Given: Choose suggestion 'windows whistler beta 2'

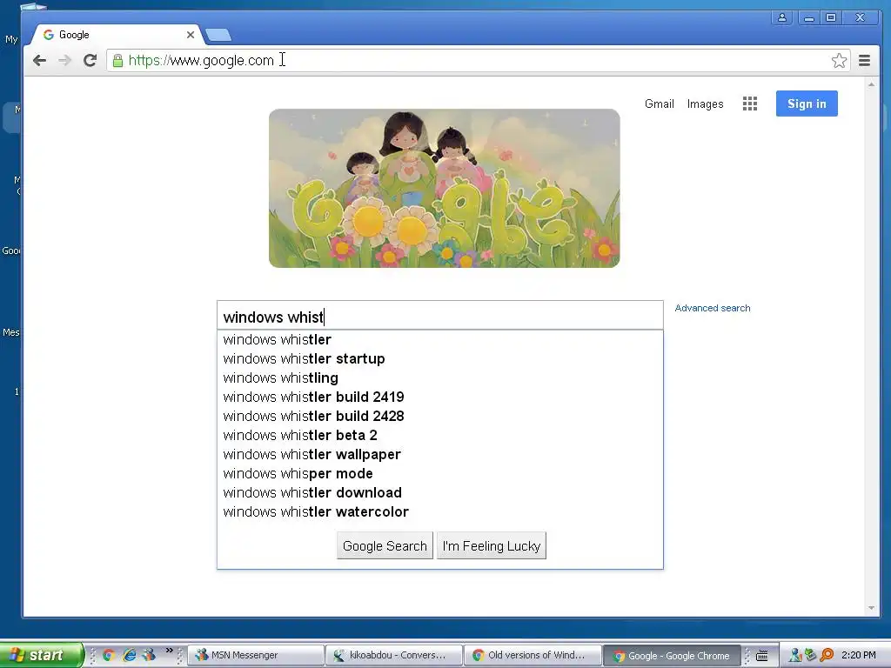Looking at the screenshot, I should point(439,435).
